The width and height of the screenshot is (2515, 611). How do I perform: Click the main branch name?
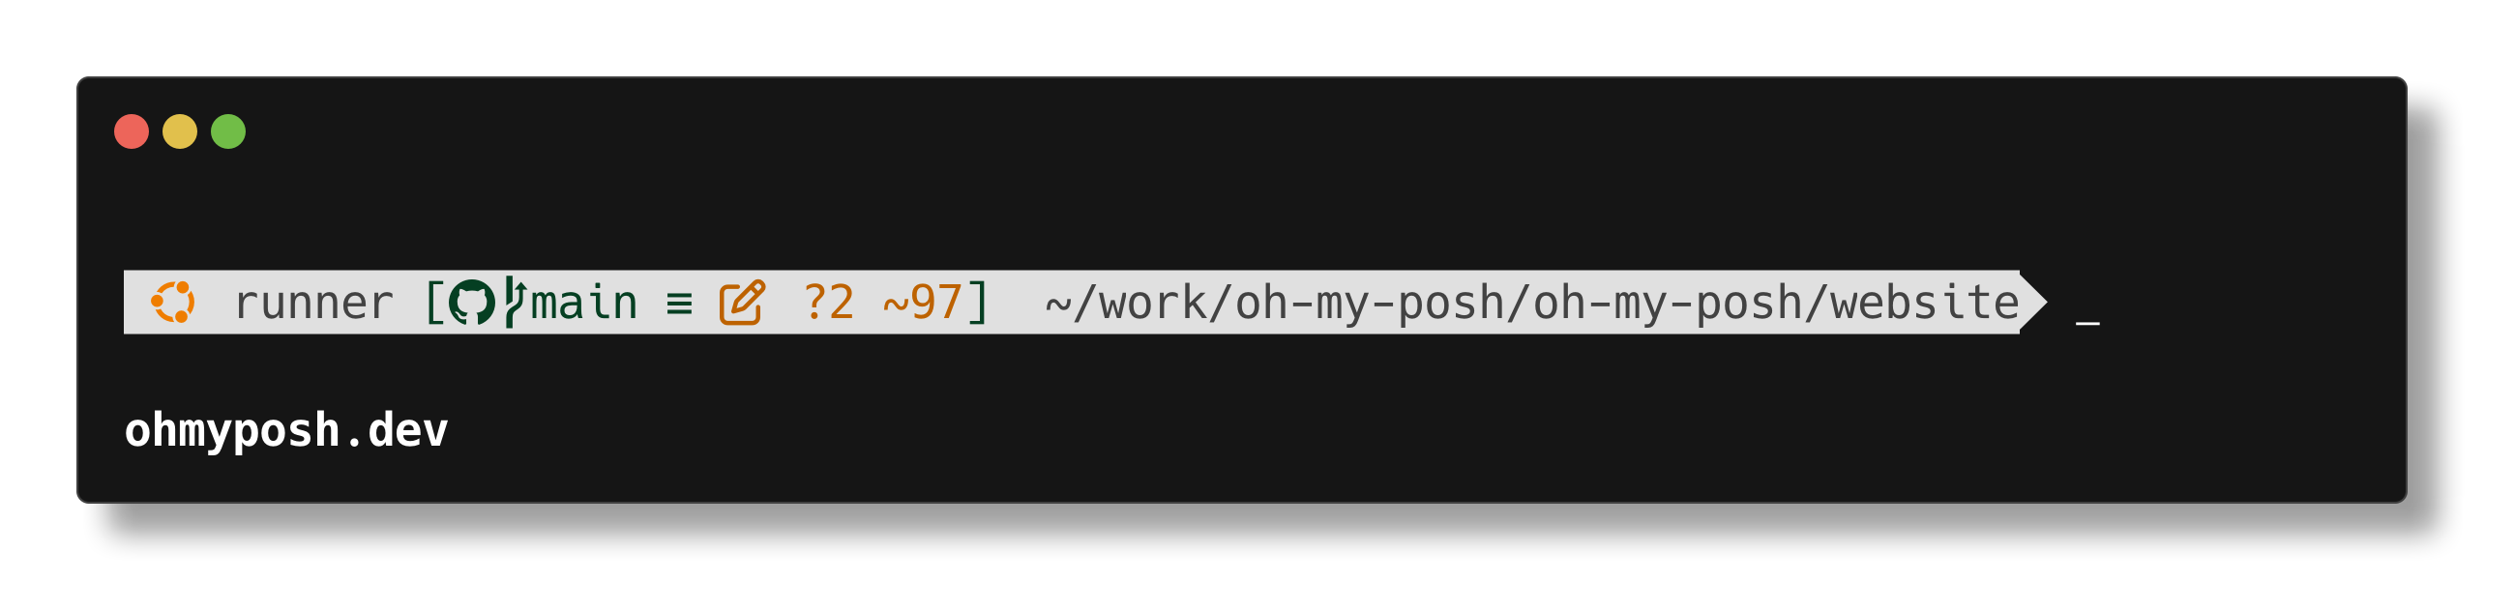pyautogui.click(x=584, y=302)
